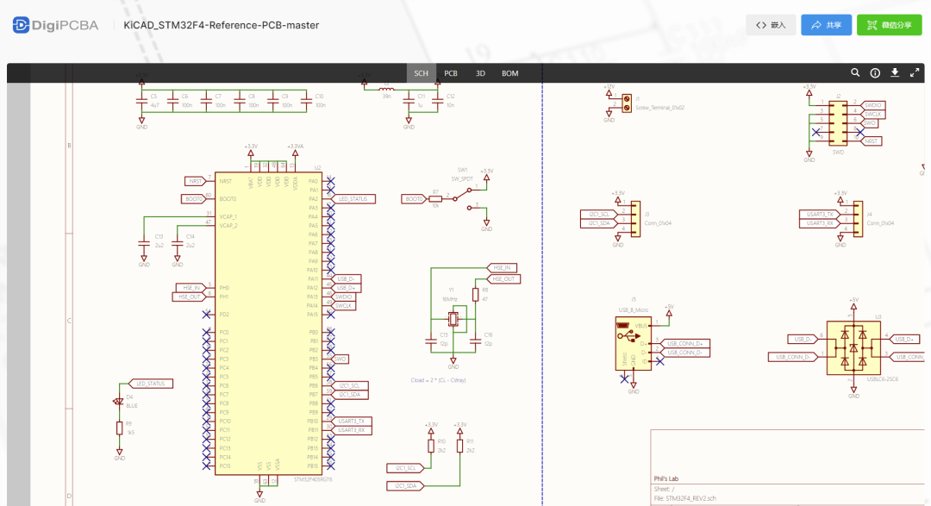Select resistor R9 1k5 symbol

[119, 428]
